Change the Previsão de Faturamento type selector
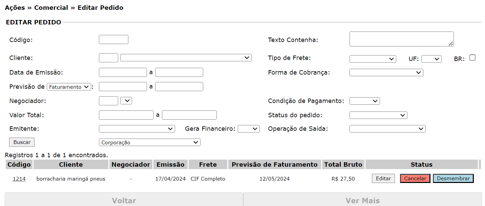The width and height of the screenshot is (485, 206). coord(69,87)
